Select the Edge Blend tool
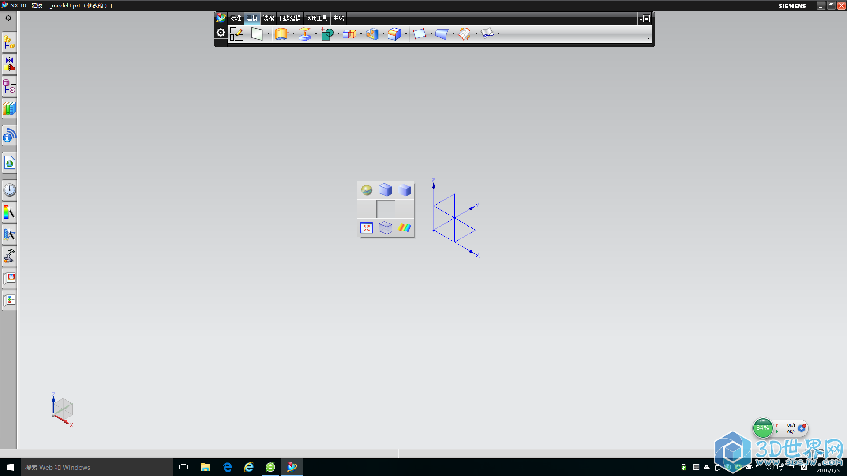 point(394,34)
